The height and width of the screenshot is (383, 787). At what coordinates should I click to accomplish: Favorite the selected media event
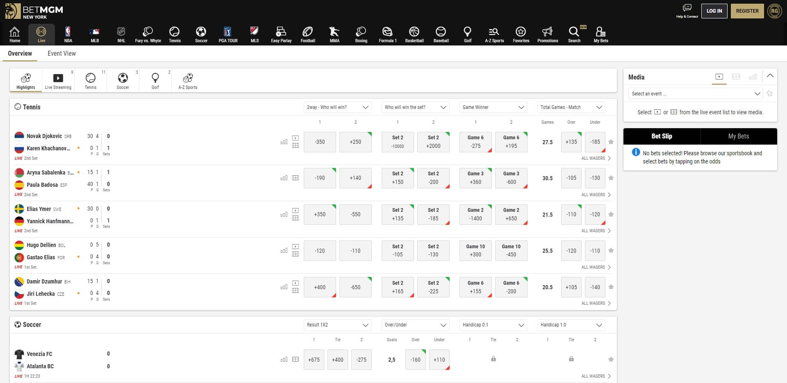click(770, 93)
